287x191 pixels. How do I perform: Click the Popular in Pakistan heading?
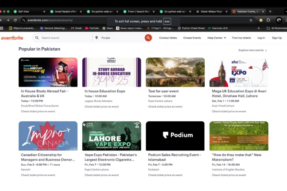coord(39,49)
